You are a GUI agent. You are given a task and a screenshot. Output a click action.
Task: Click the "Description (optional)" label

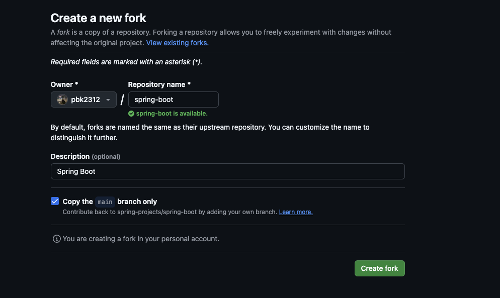(x=85, y=156)
